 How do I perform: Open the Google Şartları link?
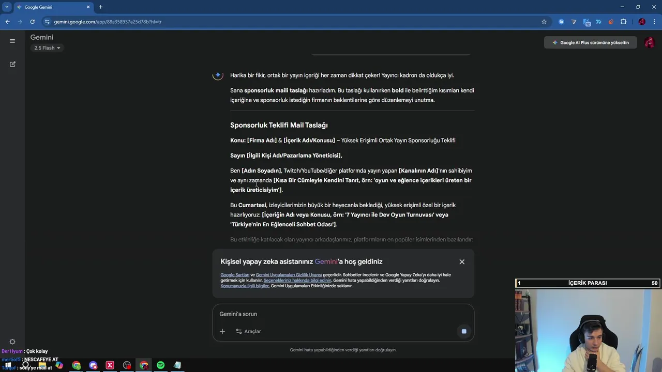(235, 275)
